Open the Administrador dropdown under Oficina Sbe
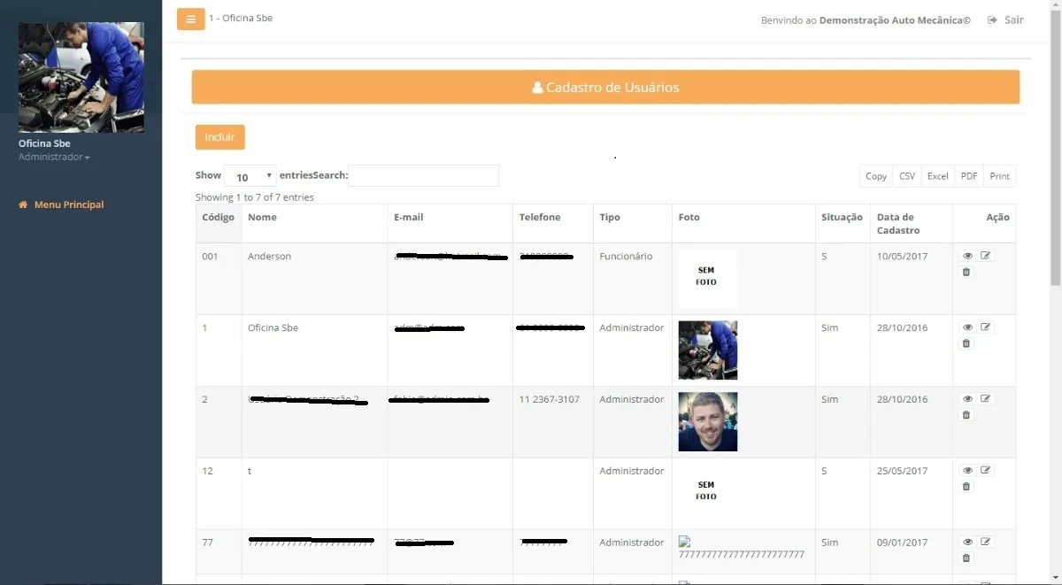 pos(54,157)
